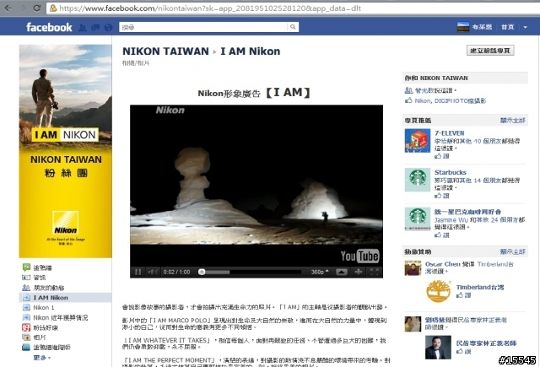Viewport: 540px width, 367px height.
Task: Click Oscar Chen's profile thumbnail
Action: point(413,268)
